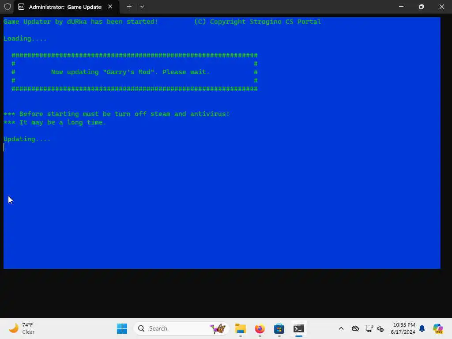This screenshot has width=452, height=339.
Task: Click the Copyright Strogino CS Portal text
Action: (x=257, y=22)
